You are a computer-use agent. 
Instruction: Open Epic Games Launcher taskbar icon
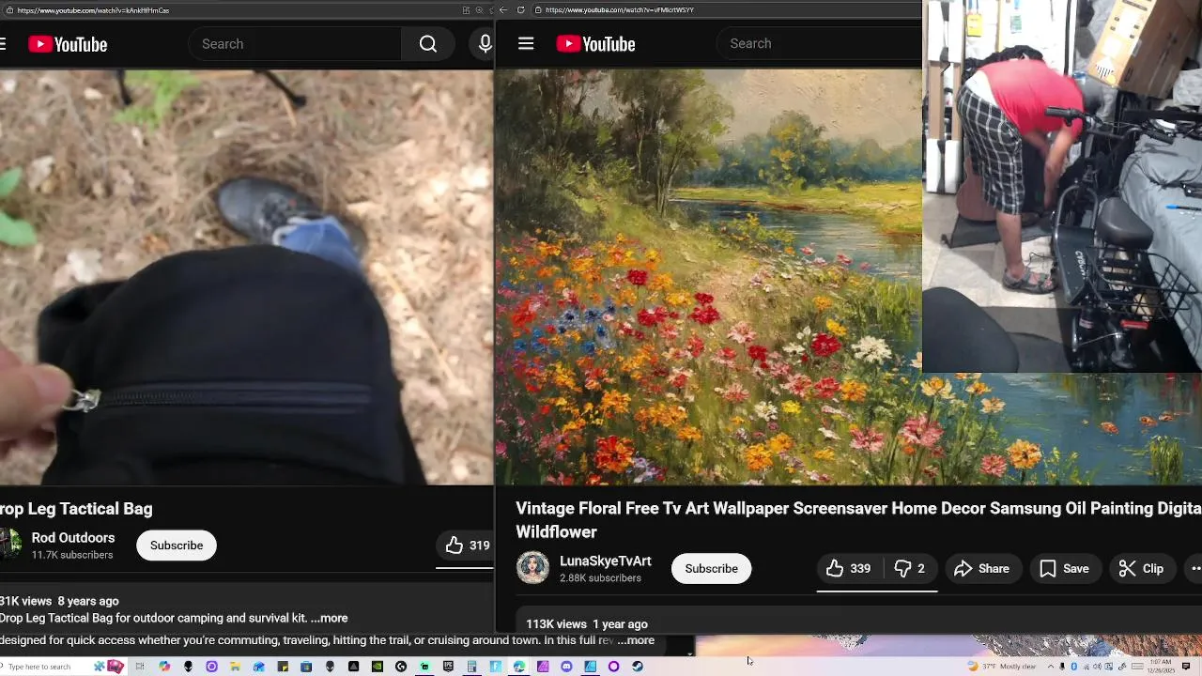[448, 667]
